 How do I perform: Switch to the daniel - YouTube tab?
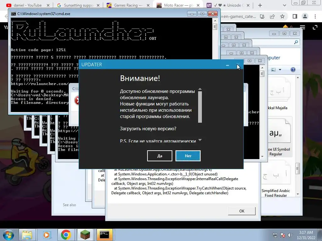pyautogui.click(x=28, y=5)
